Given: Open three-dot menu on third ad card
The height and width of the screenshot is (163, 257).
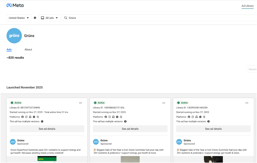Looking at the screenshot, I should (247, 103).
